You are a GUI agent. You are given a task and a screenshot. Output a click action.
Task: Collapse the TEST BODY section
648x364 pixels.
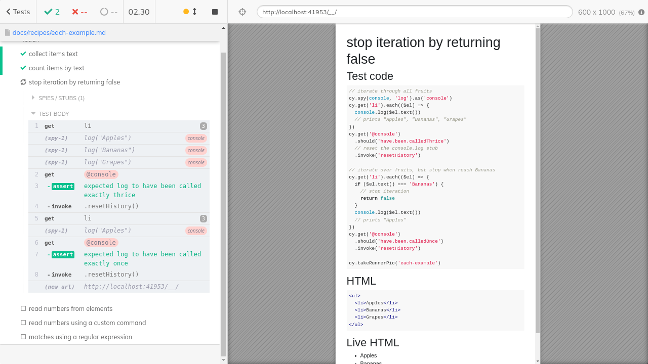coord(33,113)
